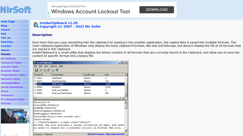Open the File menu in InsideClipboard
Image resolution: width=243 pixels, height=136 pixels.
(x=35, y=66)
